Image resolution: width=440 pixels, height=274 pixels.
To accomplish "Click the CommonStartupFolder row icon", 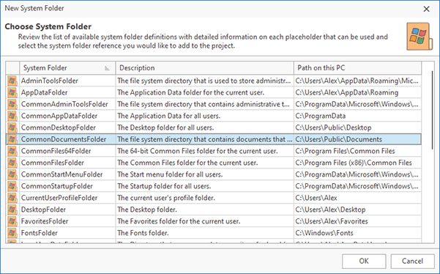I will [x=12, y=186].
